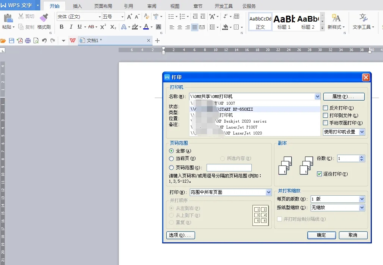Viewport: 383px width, 265px height.
Task: Select the 页码范围 radio button
Action: click(172, 168)
